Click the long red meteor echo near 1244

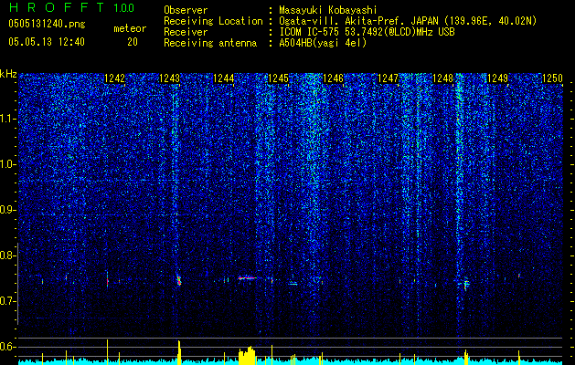click(248, 278)
